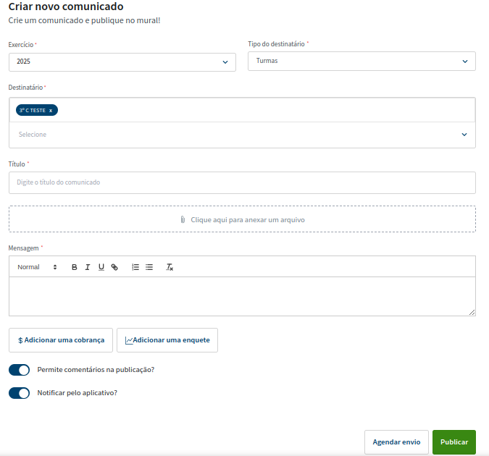Screen dimensions: 489x456
Task: Disable Notificar pelo aplicativo switch
Action: coord(19,393)
